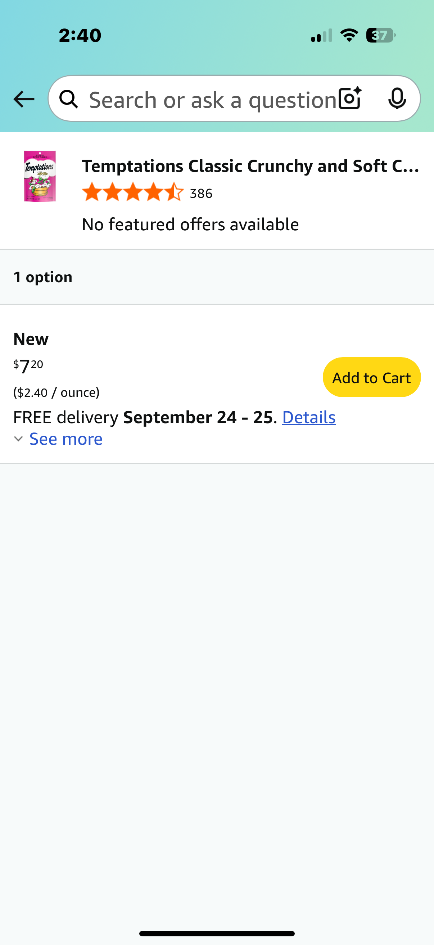Tap the 1 option header
Image resolution: width=434 pixels, height=945 pixels.
43,277
